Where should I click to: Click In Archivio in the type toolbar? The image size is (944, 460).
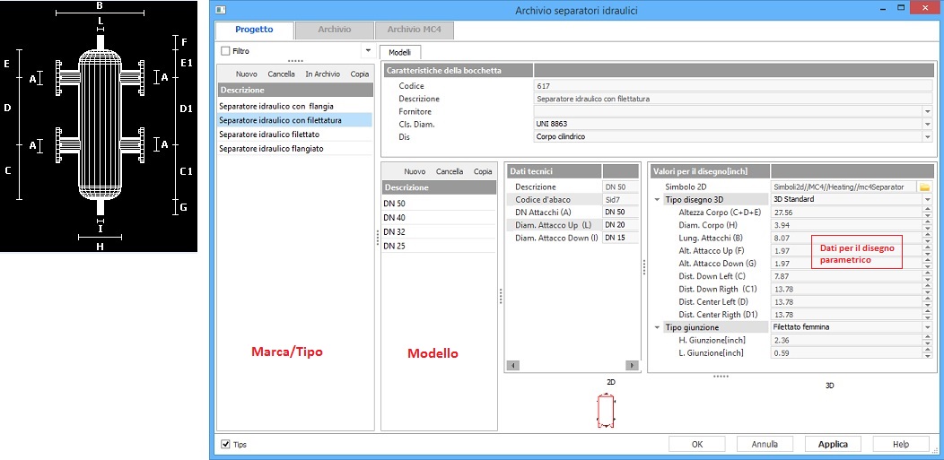[x=322, y=74]
